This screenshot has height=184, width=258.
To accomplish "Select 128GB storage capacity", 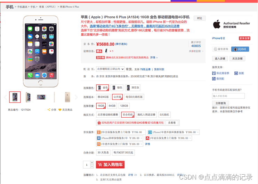I will 124,106.
